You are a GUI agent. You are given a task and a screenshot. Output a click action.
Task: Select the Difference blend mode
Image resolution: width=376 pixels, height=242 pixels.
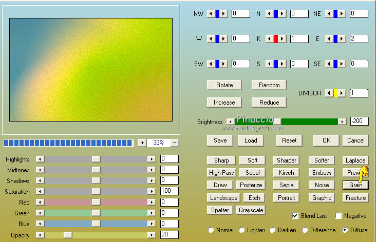[305, 230]
